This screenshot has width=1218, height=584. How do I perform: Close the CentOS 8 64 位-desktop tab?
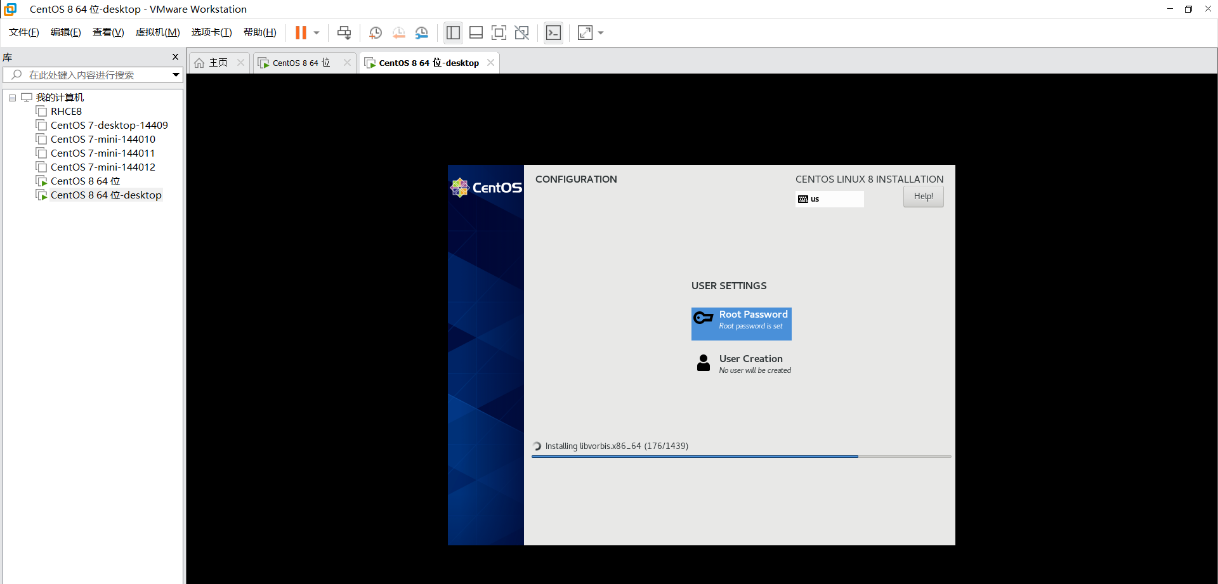(x=490, y=63)
